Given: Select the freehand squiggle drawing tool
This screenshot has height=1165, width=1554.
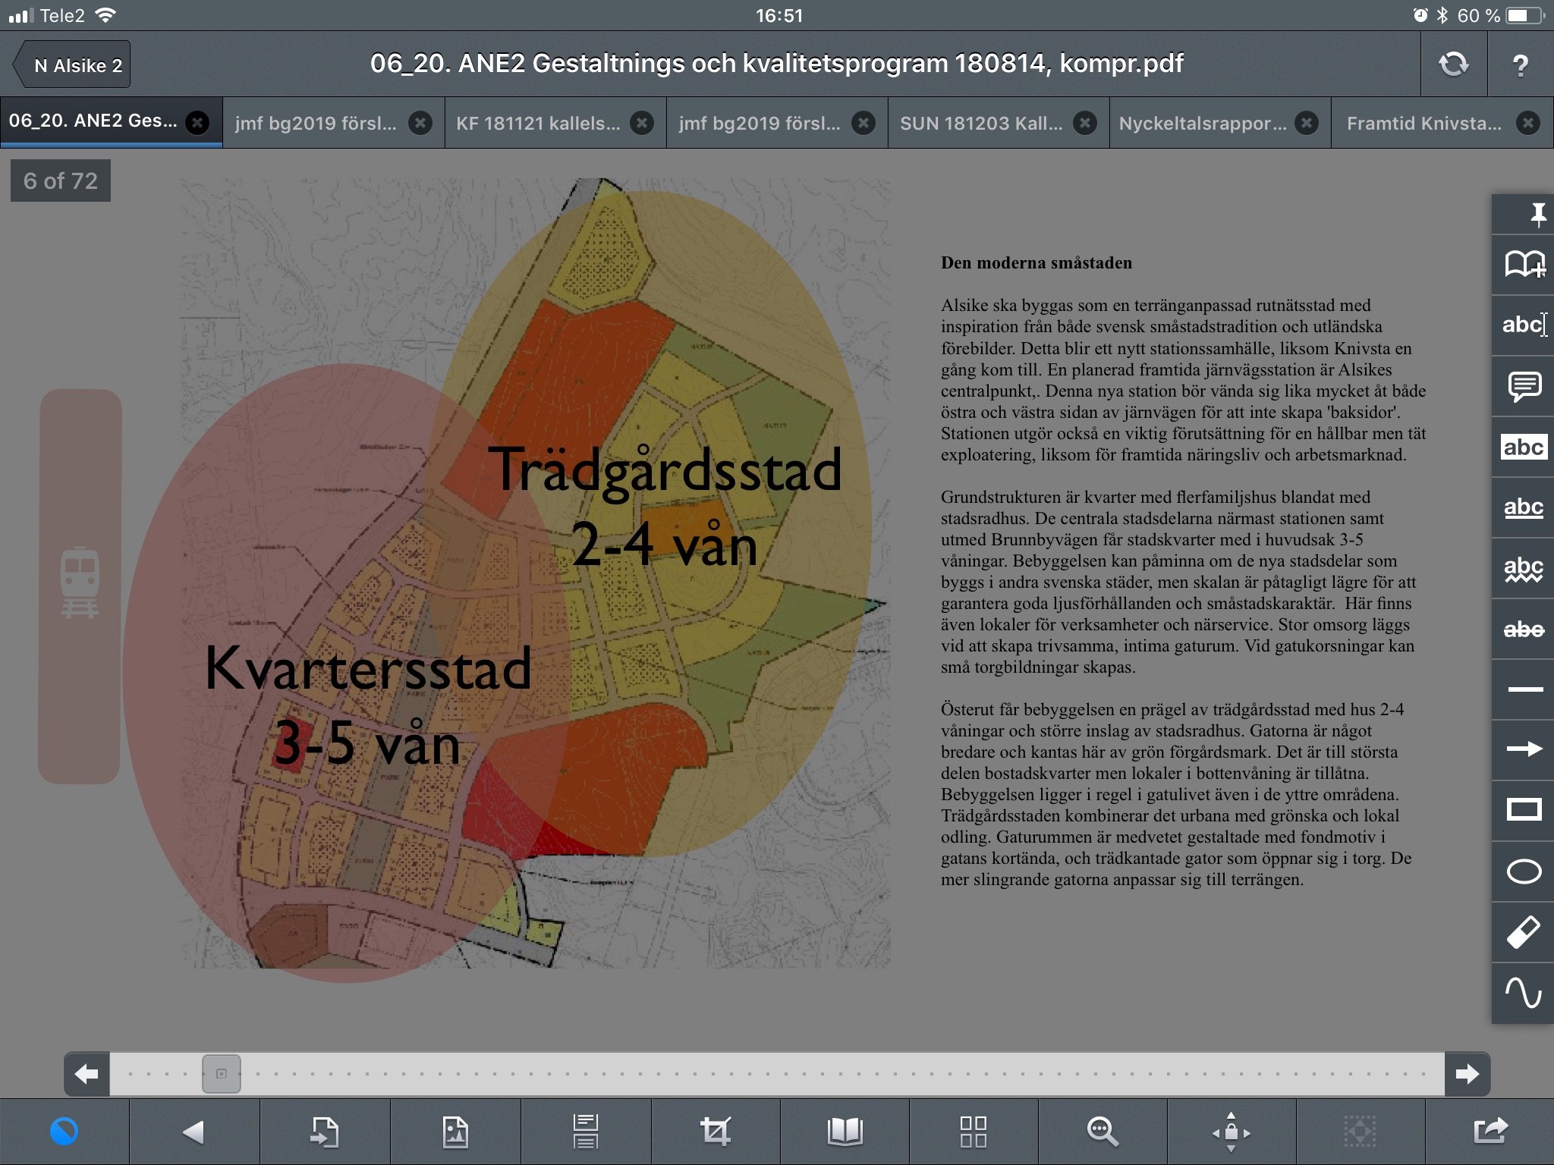Looking at the screenshot, I should coord(1523,992).
